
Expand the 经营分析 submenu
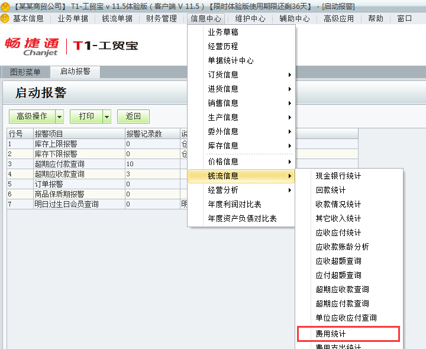pos(241,190)
